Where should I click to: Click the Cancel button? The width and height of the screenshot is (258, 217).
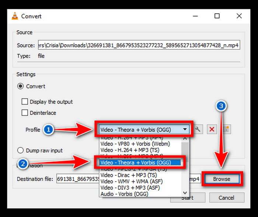coord(227,197)
